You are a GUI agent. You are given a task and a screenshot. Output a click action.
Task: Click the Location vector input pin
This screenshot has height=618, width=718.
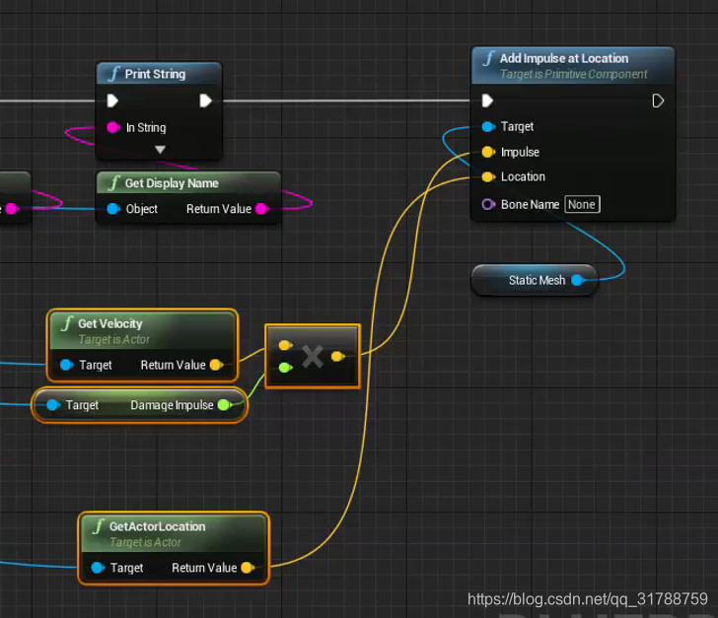(x=488, y=176)
